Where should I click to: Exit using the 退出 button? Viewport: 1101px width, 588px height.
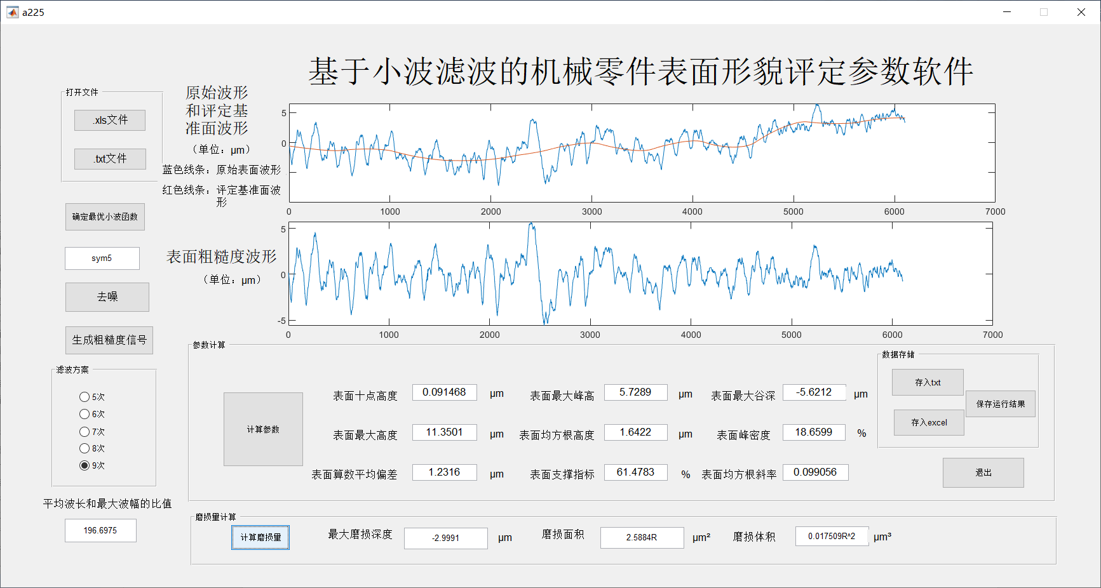pyautogui.click(x=983, y=472)
